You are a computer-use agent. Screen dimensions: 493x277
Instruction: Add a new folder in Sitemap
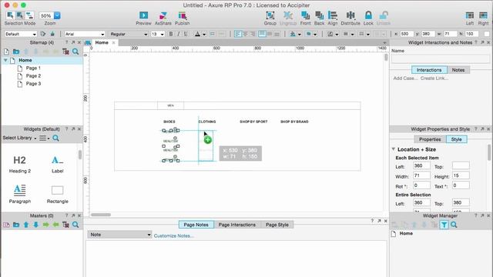tap(16, 52)
